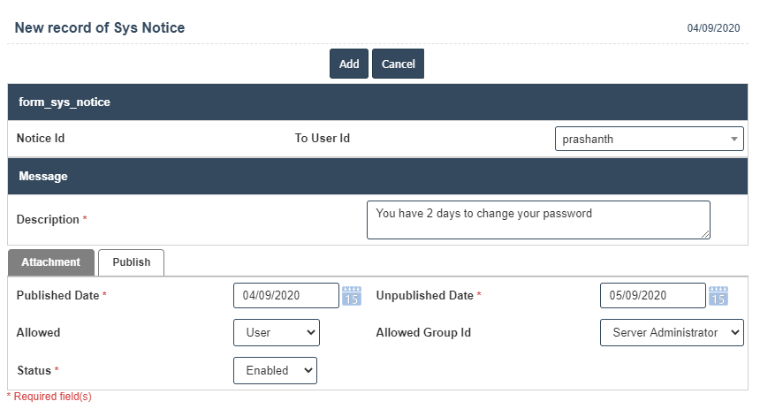Screen dimensions: 760x409
Task: Click the Message section header
Action: 43,177
